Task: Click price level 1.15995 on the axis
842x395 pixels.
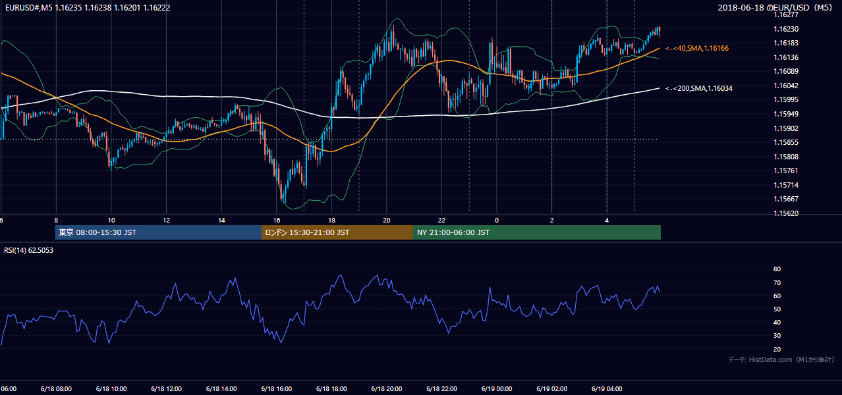Action: [786, 99]
